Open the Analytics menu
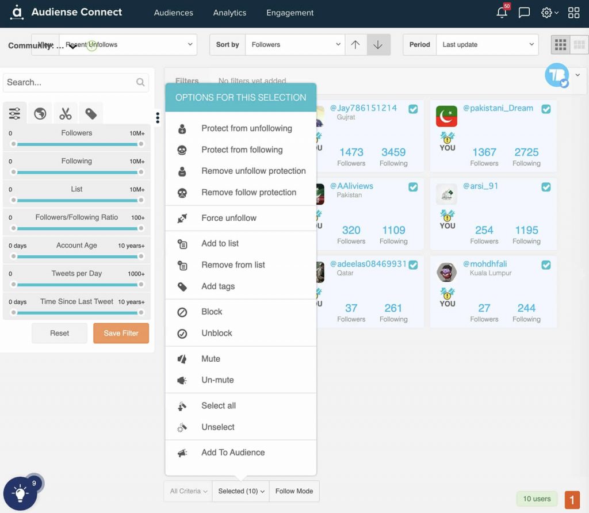The image size is (589, 513). click(230, 13)
